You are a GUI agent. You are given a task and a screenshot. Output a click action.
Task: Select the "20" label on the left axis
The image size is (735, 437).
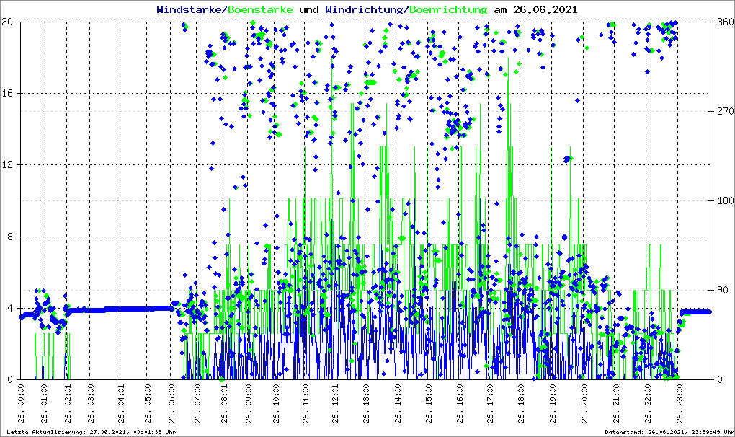(x=7, y=22)
